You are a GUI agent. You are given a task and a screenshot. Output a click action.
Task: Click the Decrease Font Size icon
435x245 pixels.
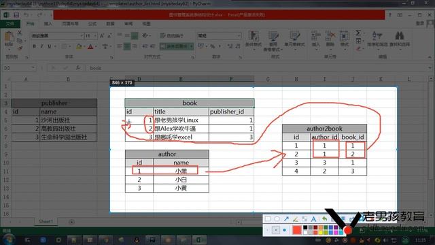(109, 36)
